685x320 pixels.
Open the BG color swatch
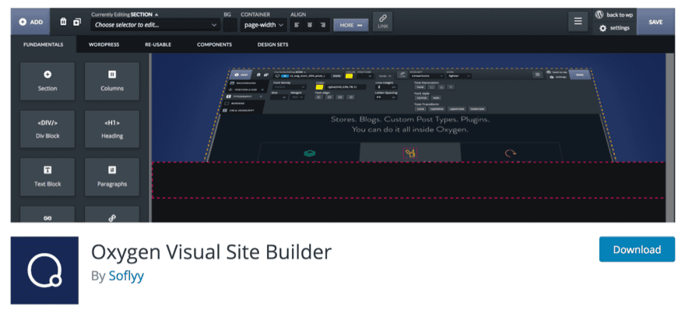pyautogui.click(x=230, y=25)
